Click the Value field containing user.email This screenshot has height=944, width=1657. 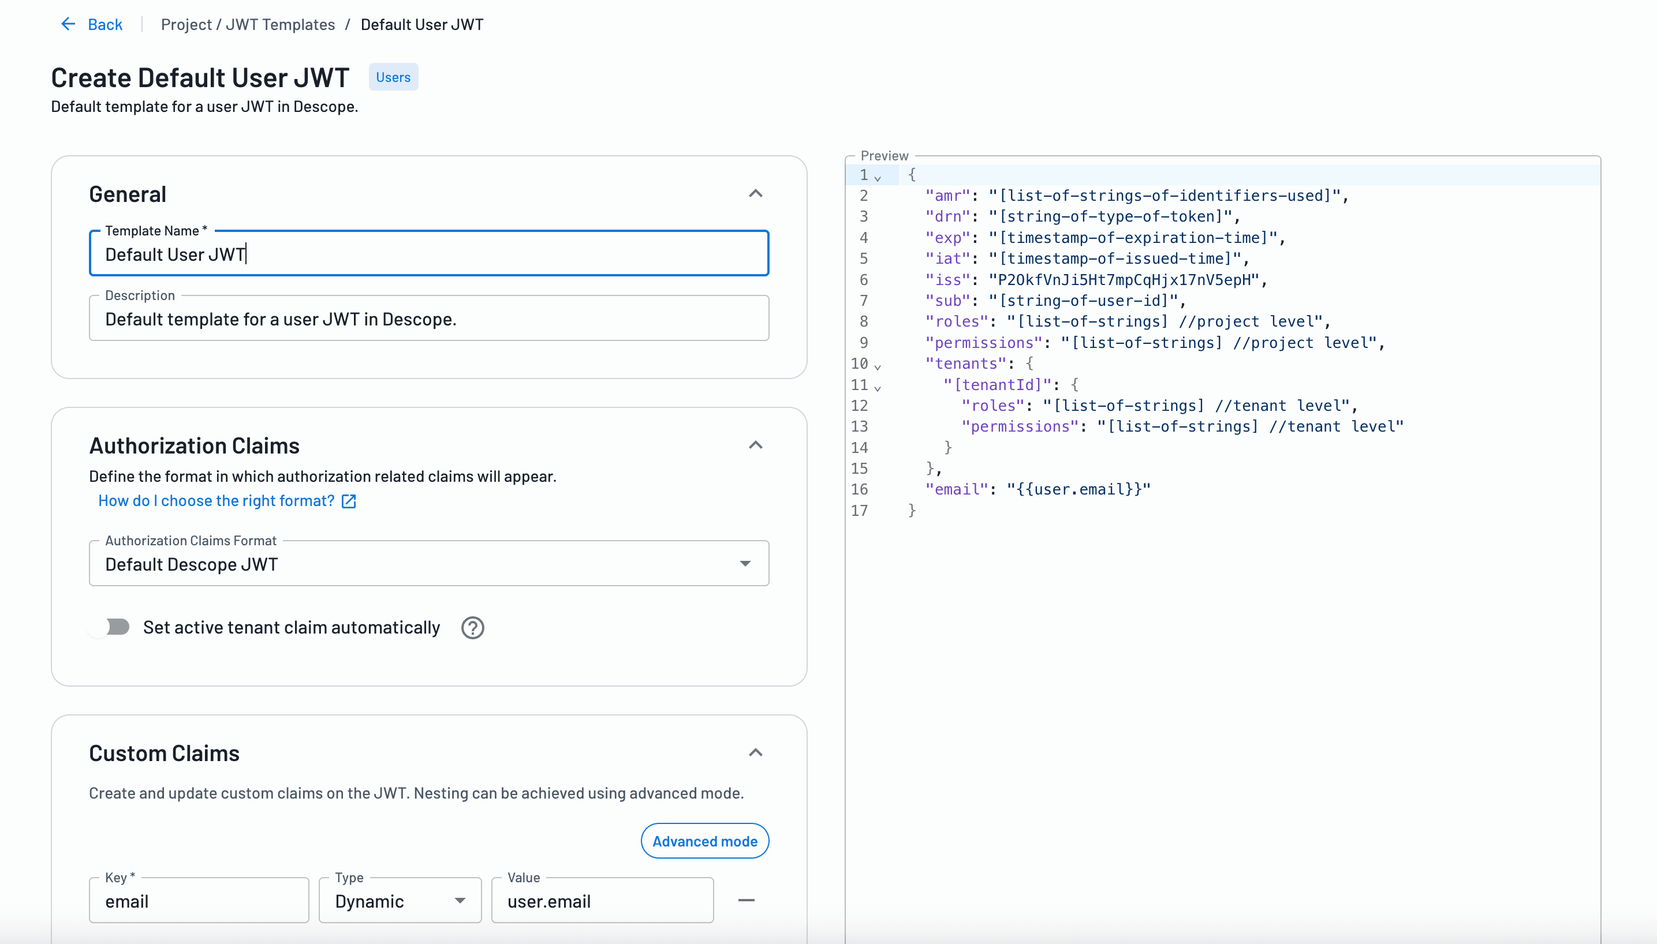[602, 901]
